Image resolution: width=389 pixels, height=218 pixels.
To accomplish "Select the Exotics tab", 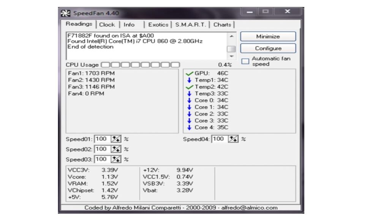I will tap(158, 24).
